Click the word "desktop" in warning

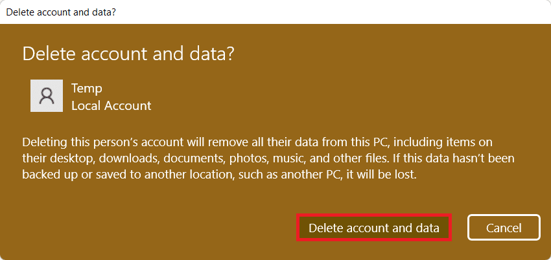[70, 158]
